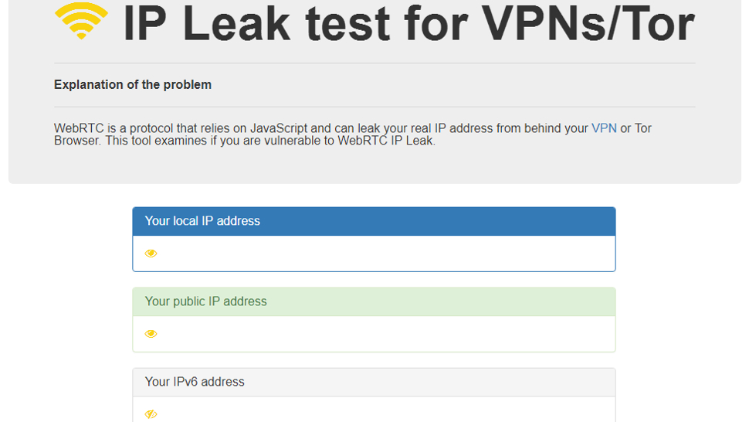749x422 pixels.
Task: Click the word 'test' in the page title
Action: [x=347, y=23]
